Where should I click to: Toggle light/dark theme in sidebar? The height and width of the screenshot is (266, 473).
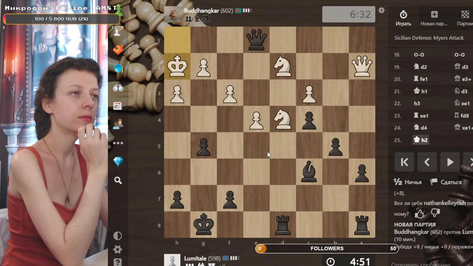coord(118,236)
